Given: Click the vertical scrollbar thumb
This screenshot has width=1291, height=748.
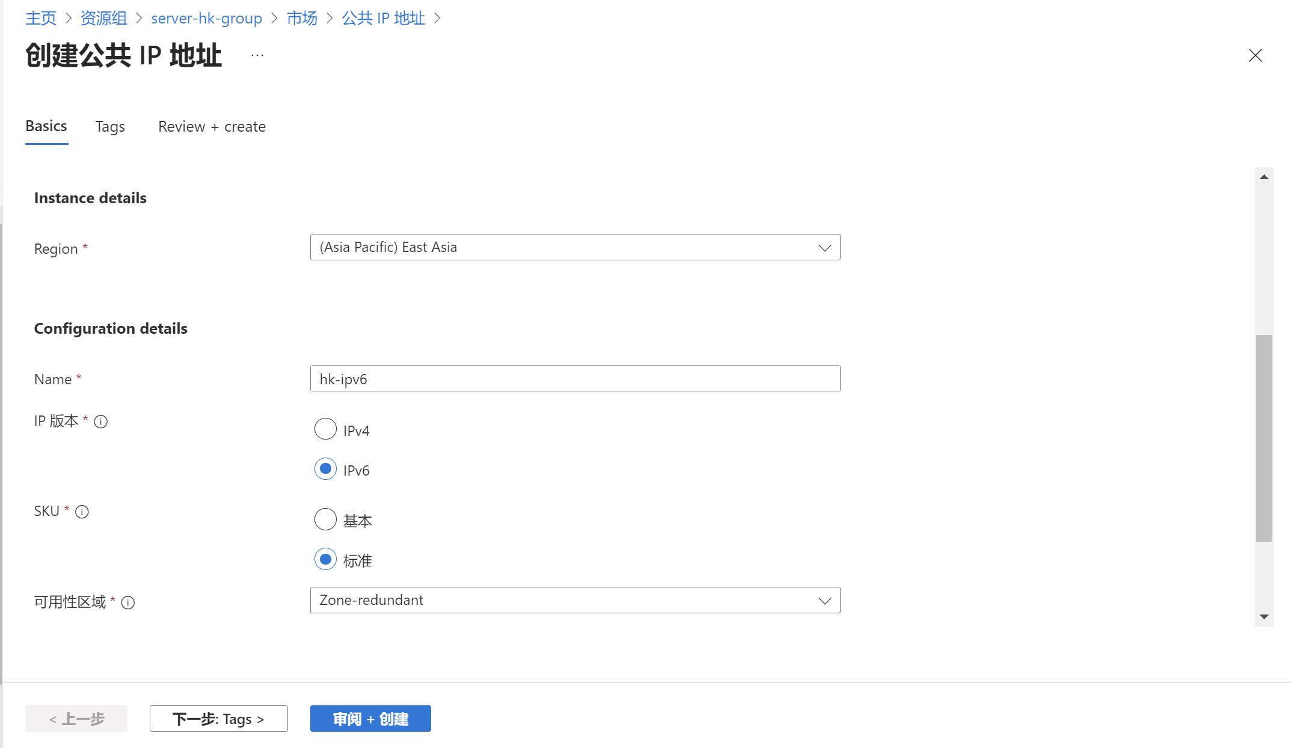Looking at the screenshot, I should pyautogui.click(x=1264, y=438).
